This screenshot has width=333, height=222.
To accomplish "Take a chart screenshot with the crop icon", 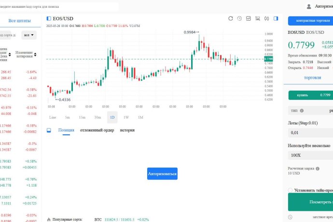I will 257,18.
